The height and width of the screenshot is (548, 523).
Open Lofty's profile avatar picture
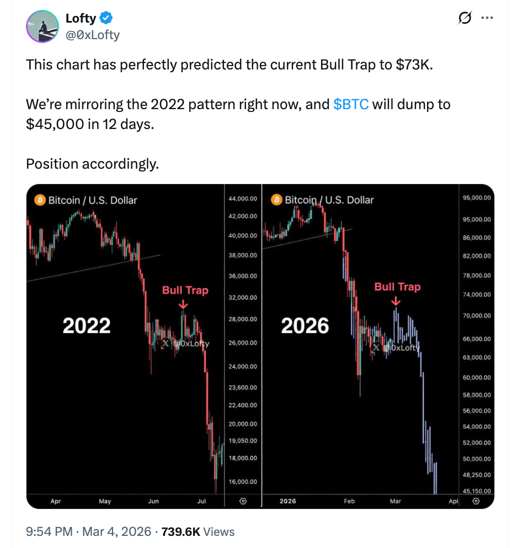click(42, 26)
